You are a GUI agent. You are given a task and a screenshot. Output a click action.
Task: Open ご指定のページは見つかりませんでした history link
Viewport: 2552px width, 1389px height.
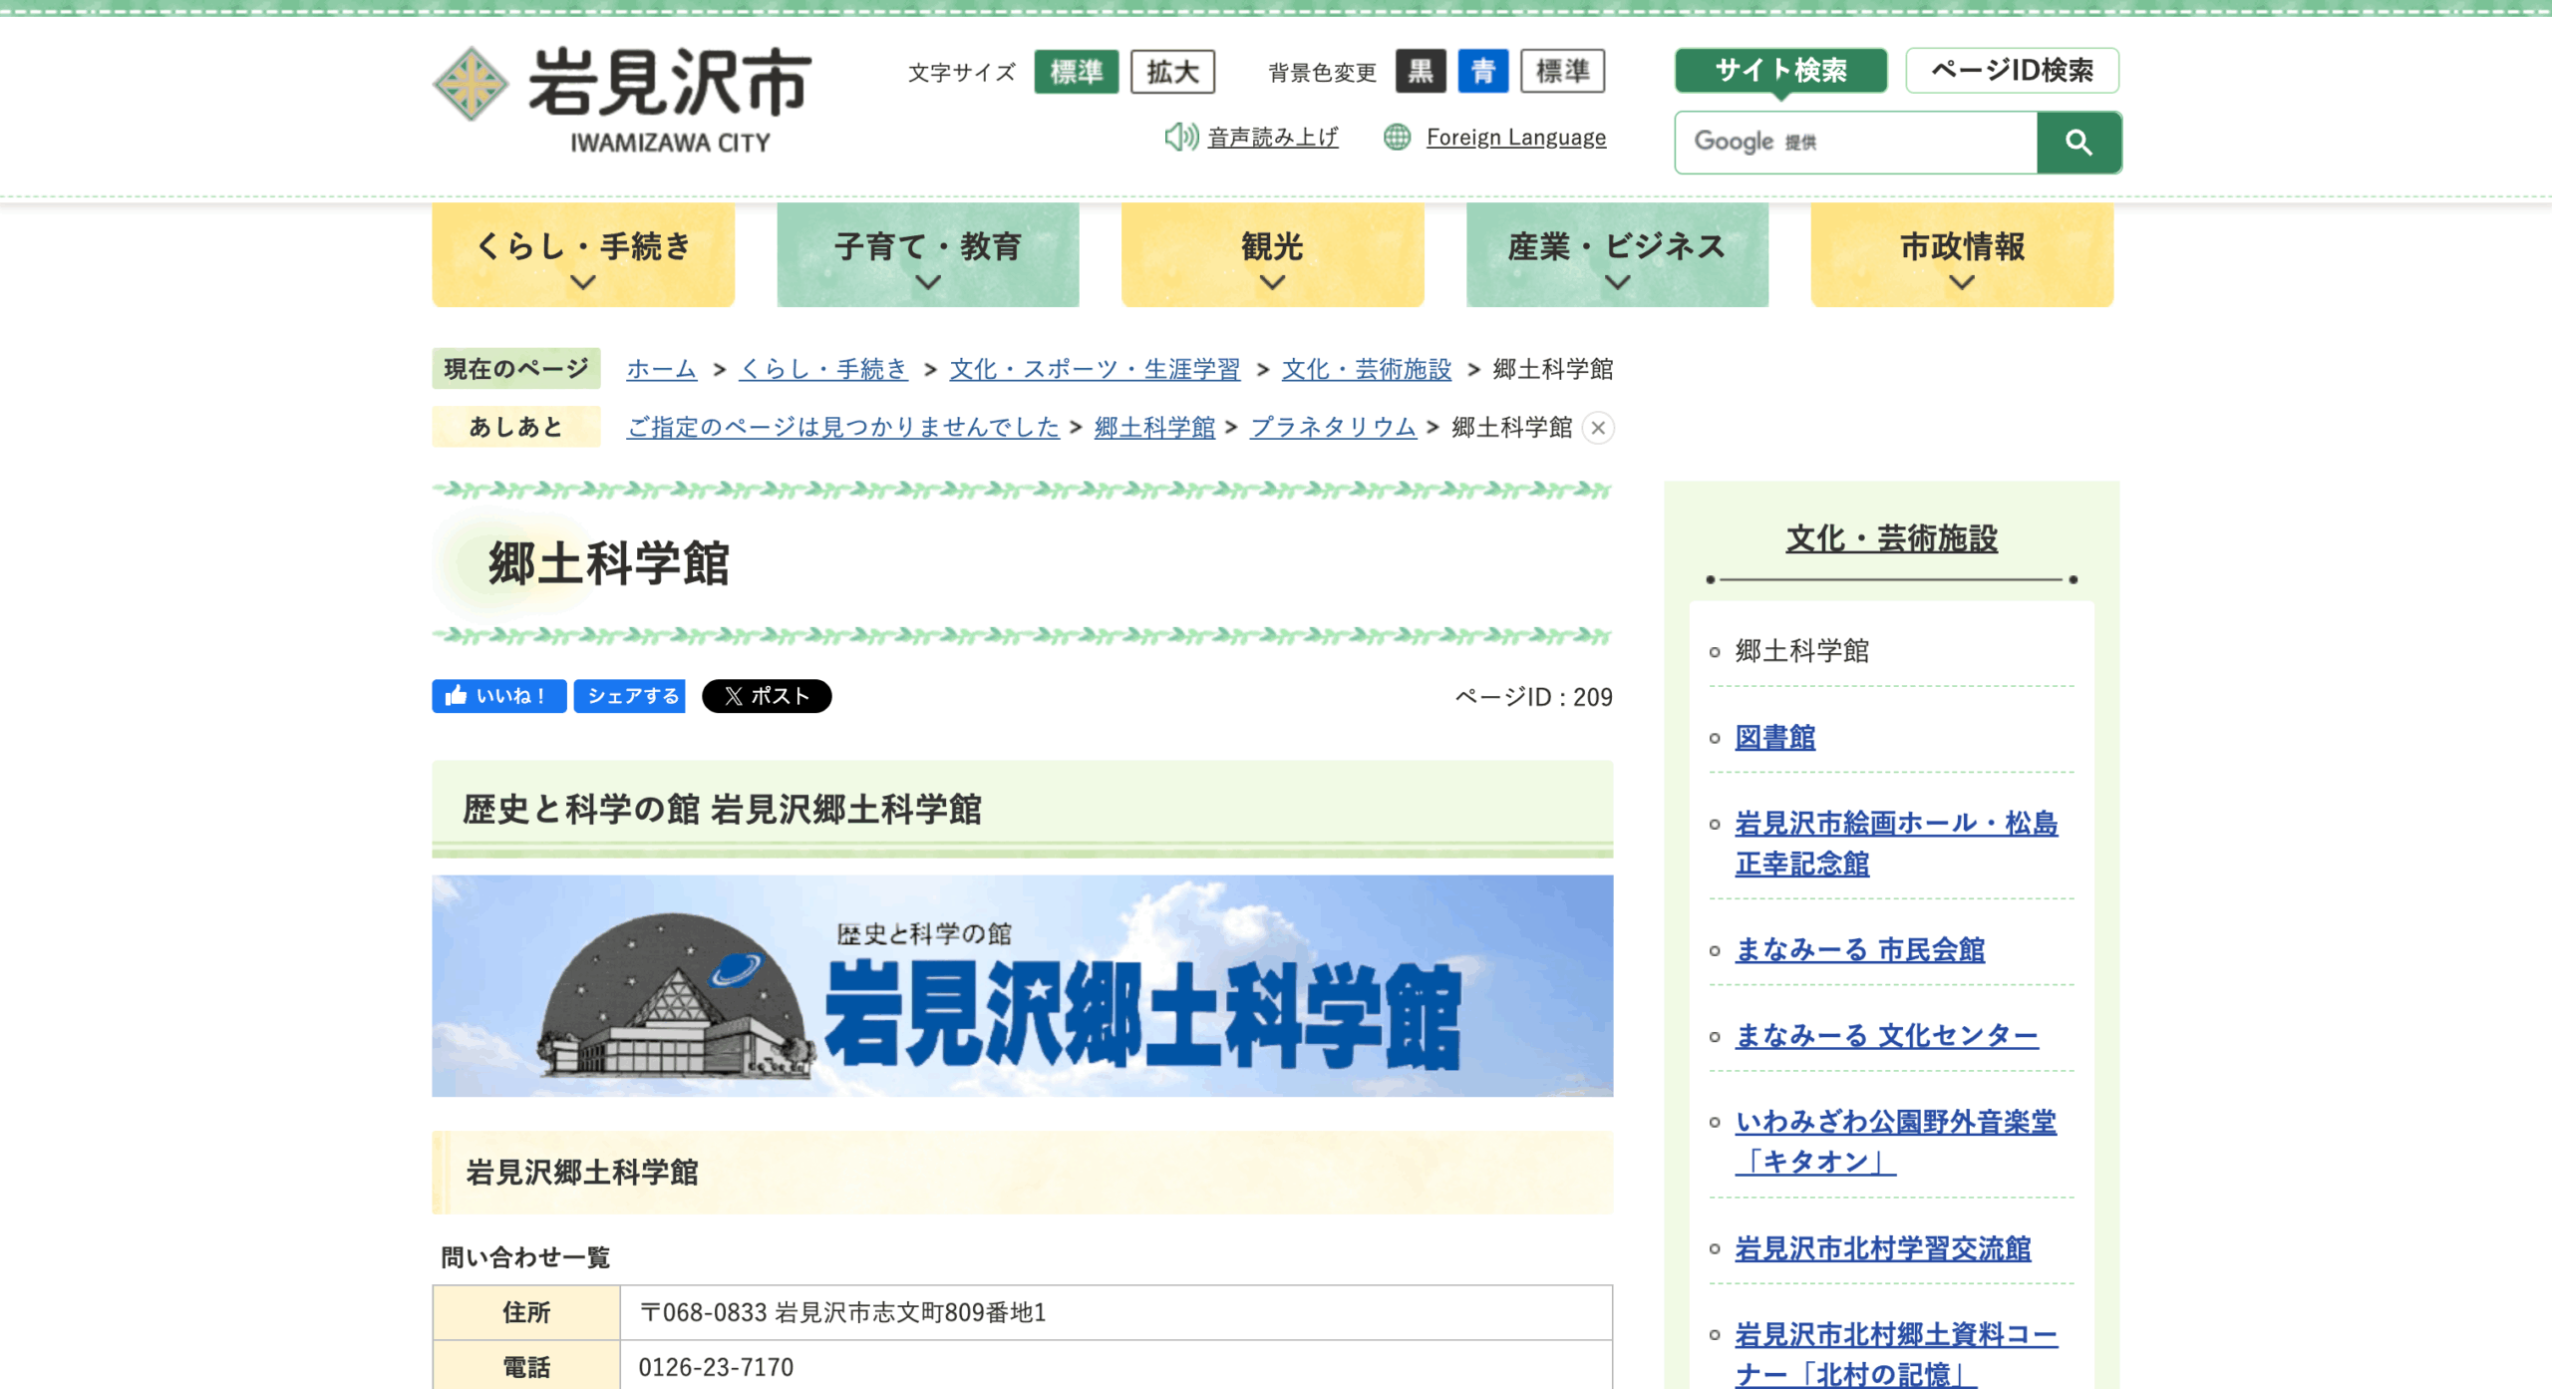click(842, 427)
